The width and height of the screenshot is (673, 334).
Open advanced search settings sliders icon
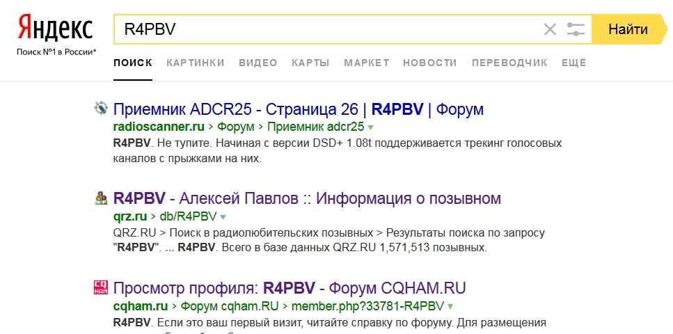coord(576,30)
